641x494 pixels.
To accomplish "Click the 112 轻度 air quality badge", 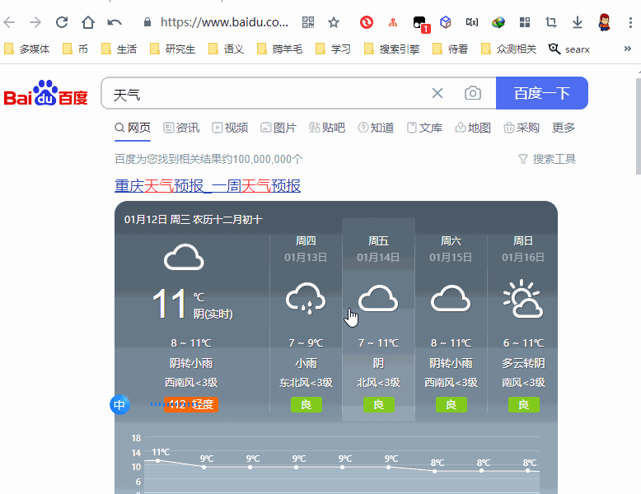I will coord(191,404).
